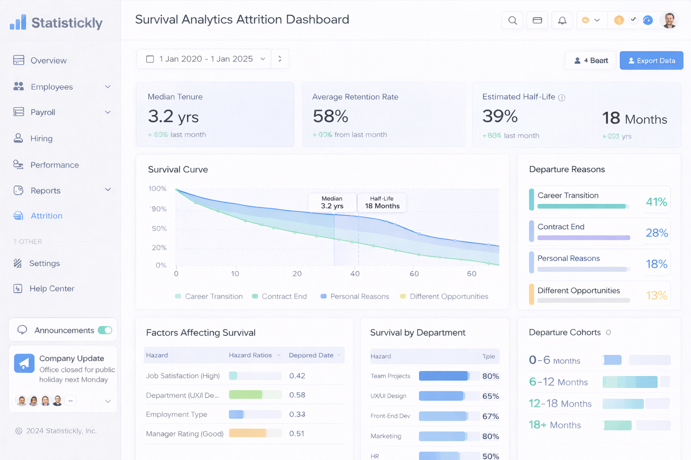Screen dimensions: 691x460
Task: Click the 4 Beart button
Action: 590,61
